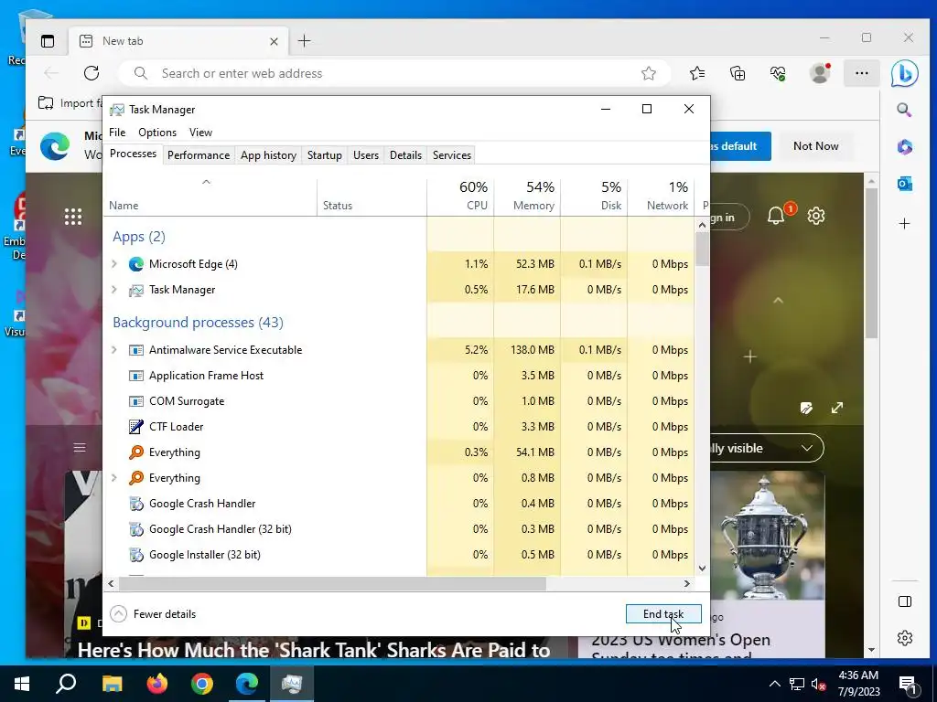The image size is (937, 702).
Task: Open the apps grid launcher in Edge
Action: coord(73,216)
